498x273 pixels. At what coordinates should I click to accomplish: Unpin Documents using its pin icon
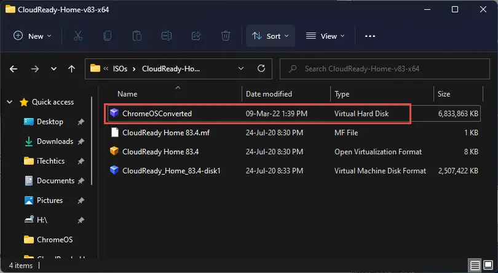pos(81,181)
